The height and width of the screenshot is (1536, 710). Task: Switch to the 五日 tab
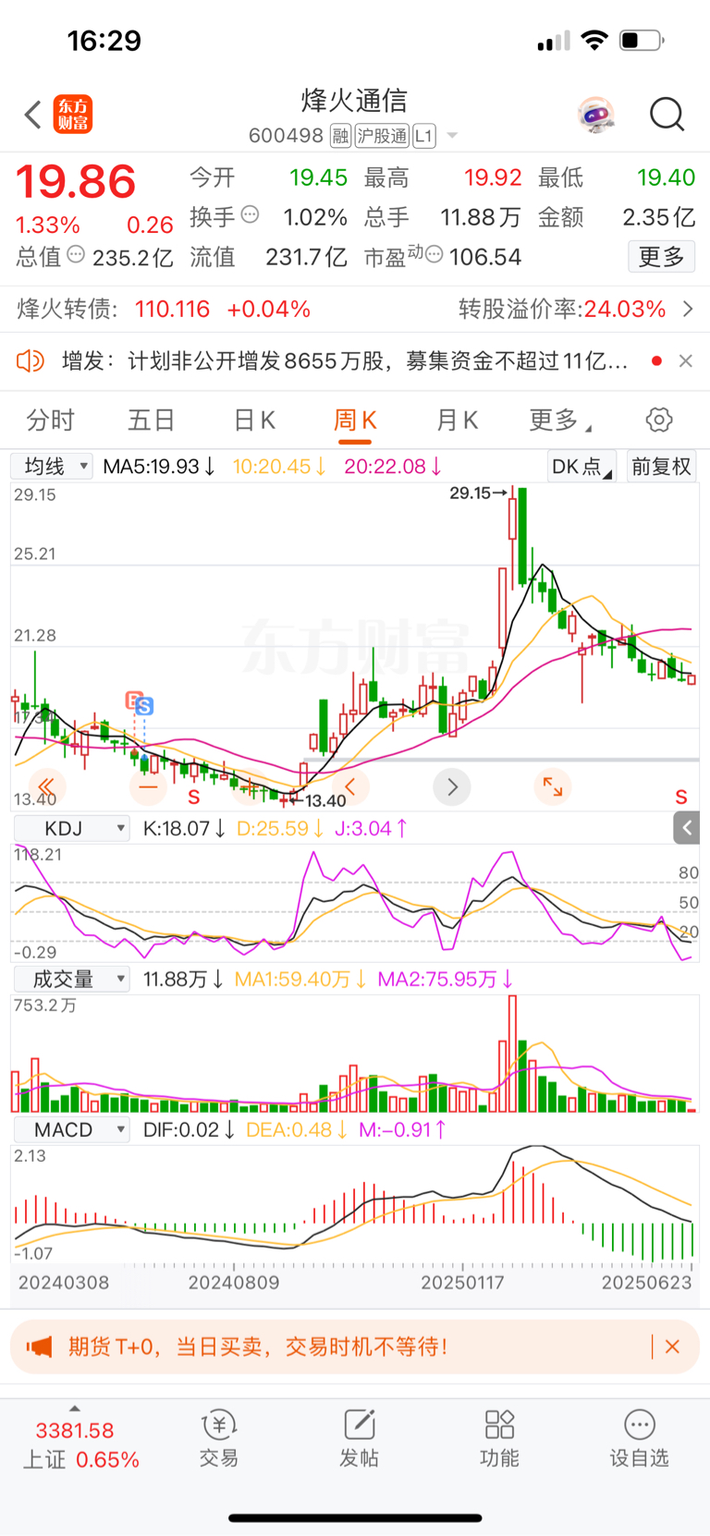[x=152, y=421]
